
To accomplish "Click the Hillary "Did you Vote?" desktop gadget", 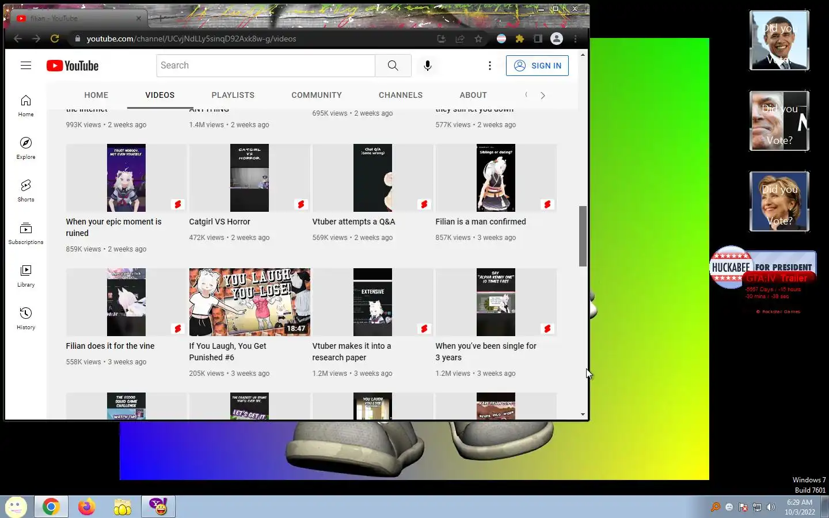I will click(x=779, y=201).
